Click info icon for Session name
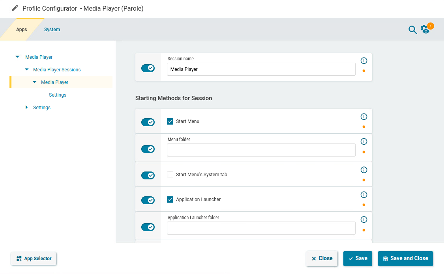444x274 pixels. tap(364, 61)
